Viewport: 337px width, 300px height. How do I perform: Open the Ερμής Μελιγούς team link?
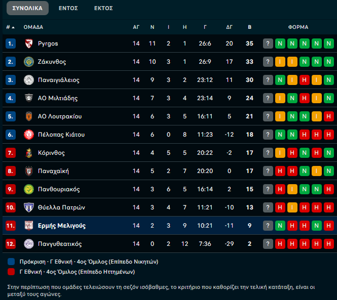(x=62, y=226)
